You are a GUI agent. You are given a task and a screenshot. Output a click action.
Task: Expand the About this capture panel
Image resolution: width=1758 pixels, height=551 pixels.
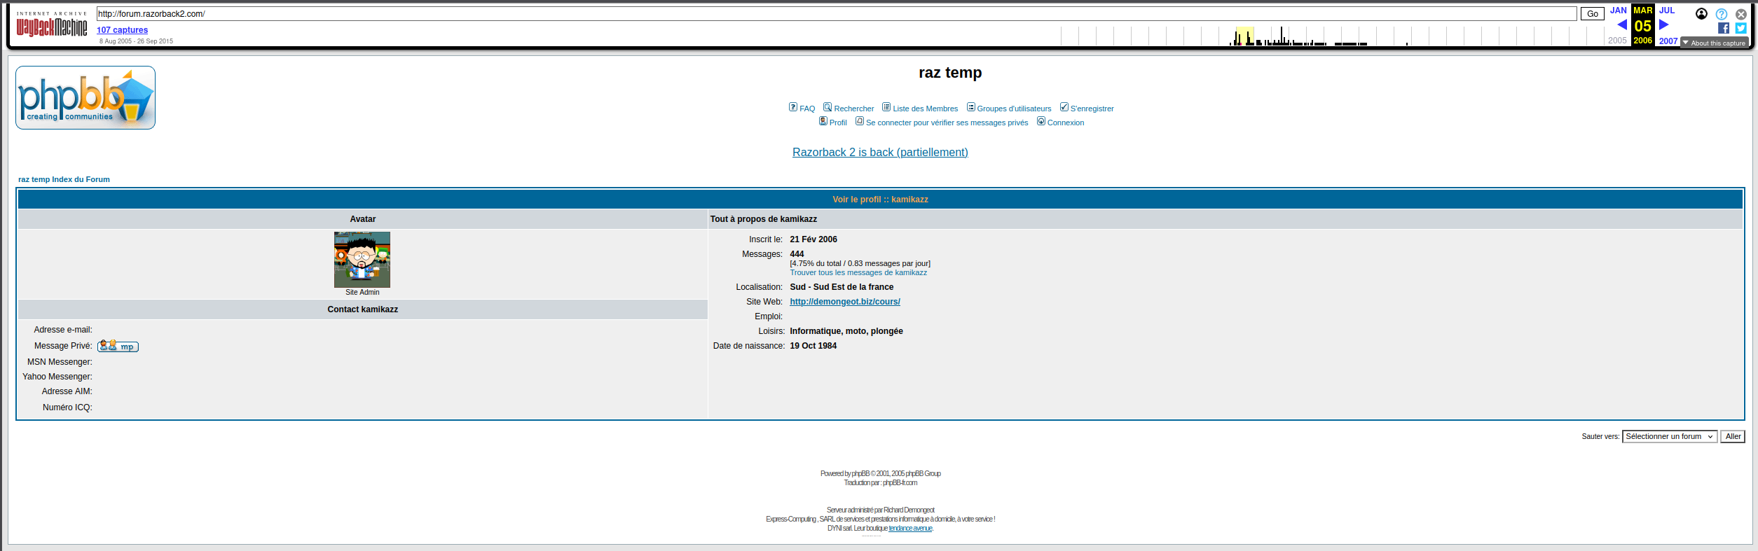(1714, 43)
